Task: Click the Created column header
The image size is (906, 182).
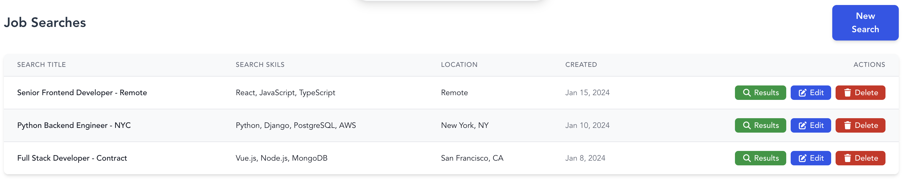Action: coord(581,65)
